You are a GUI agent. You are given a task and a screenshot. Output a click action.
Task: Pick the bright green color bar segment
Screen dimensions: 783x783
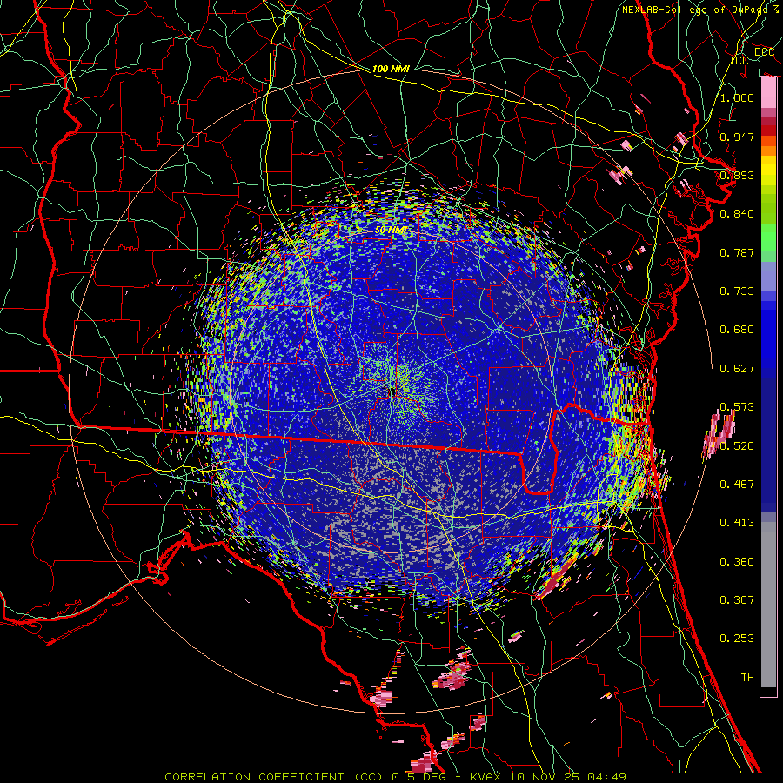point(768,240)
